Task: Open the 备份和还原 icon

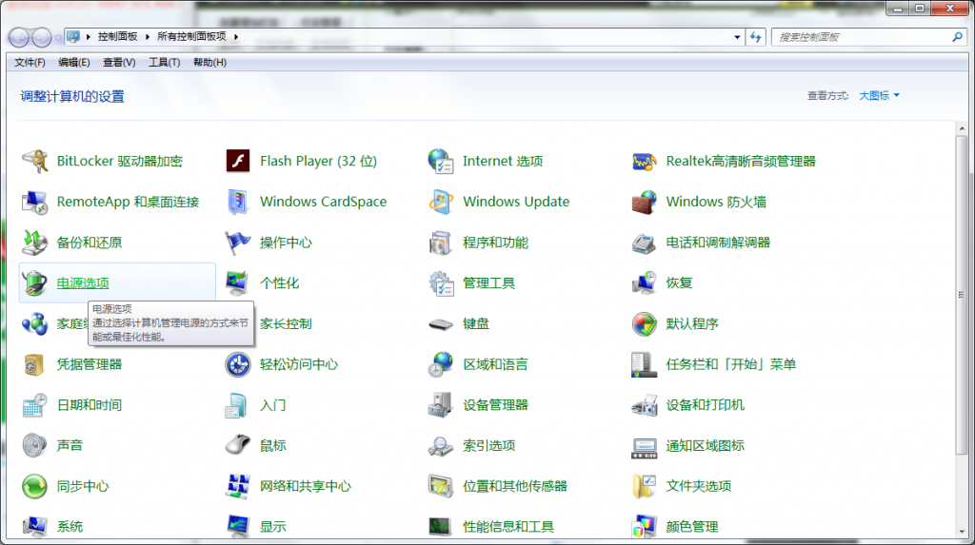Action: [x=35, y=243]
